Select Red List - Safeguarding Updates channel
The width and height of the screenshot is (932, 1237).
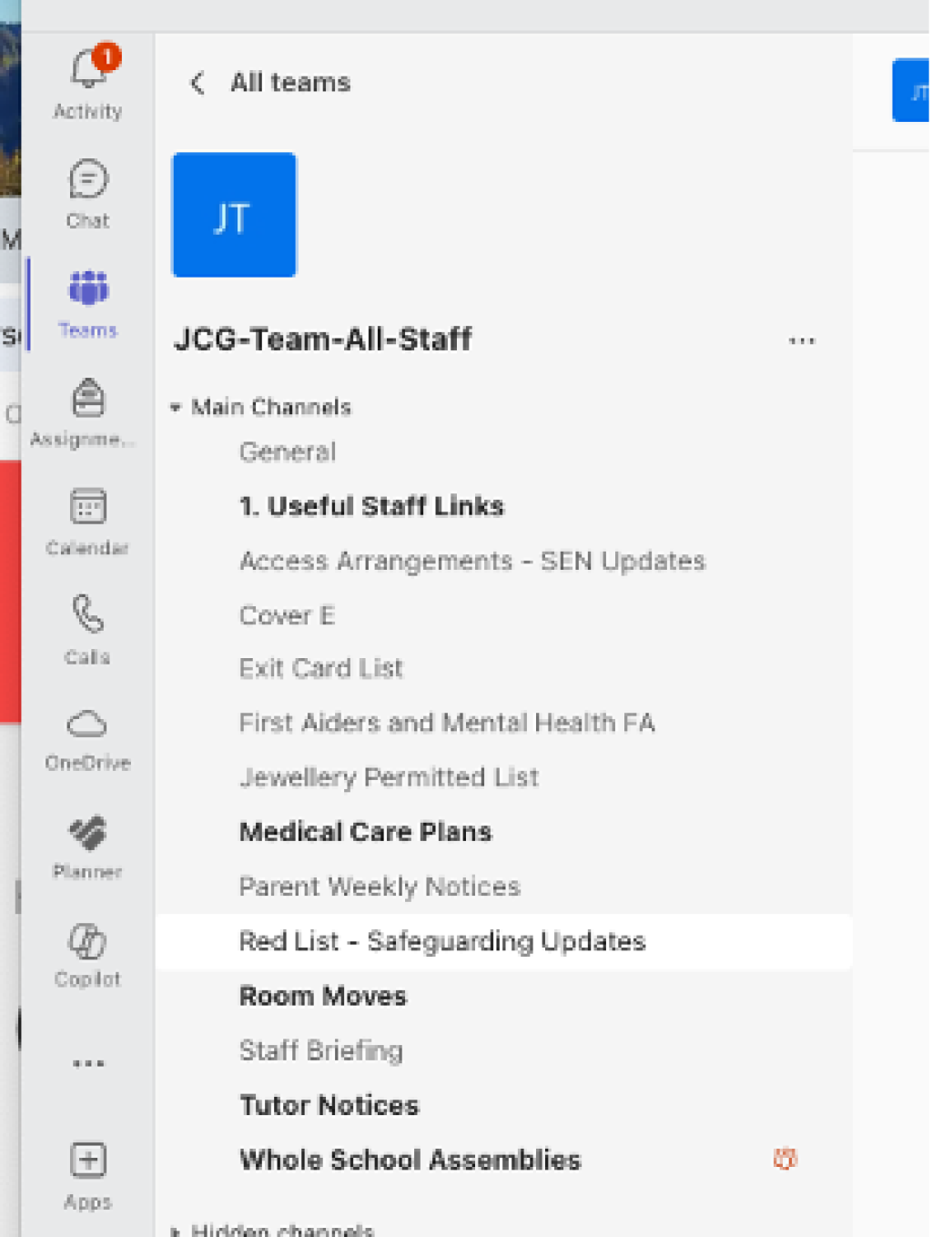(442, 941)
